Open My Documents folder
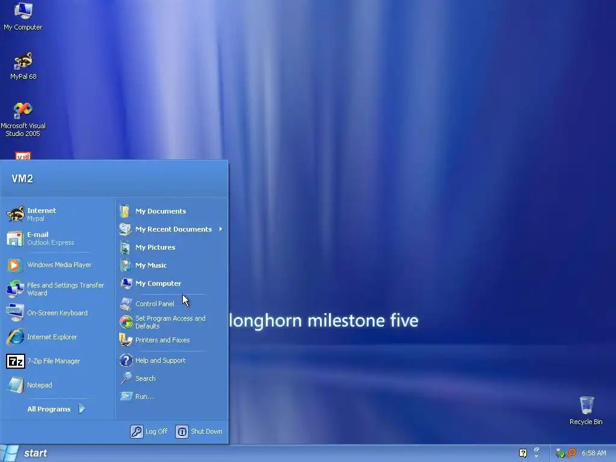The width and height of the screenshot is (616, 462). [x=171, y=211]
